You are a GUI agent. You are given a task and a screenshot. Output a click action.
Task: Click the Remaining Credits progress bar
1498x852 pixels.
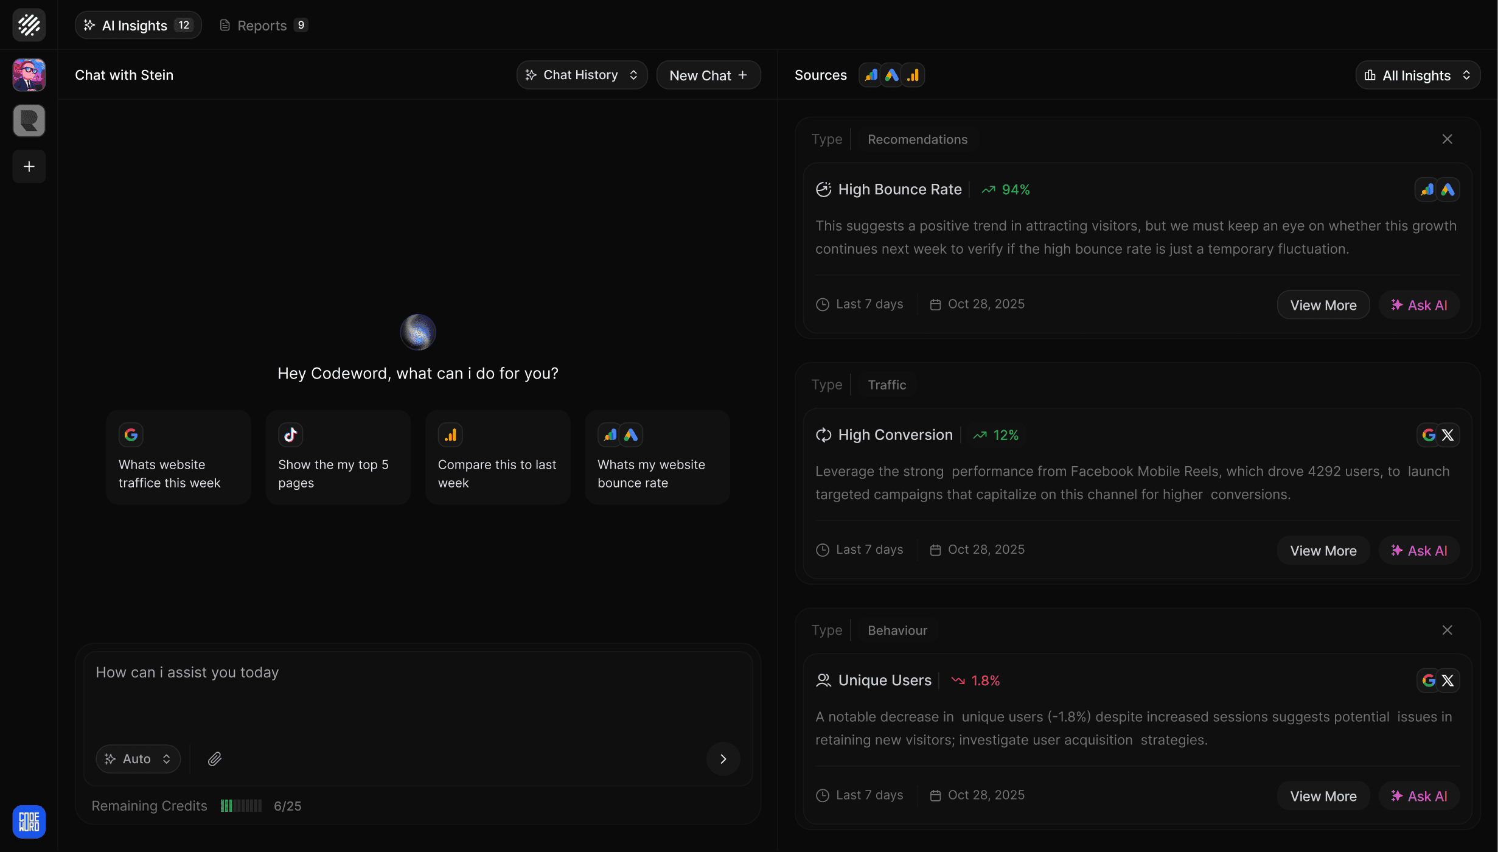click(x=241, y=806)
